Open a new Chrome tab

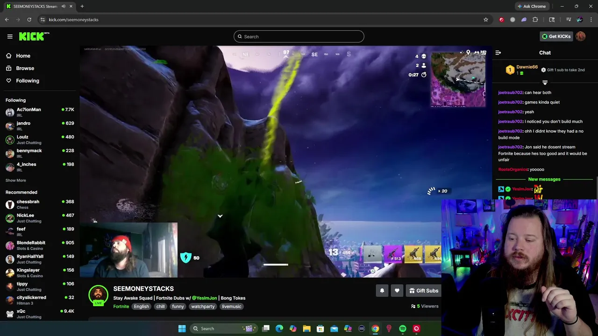(82, 7)
